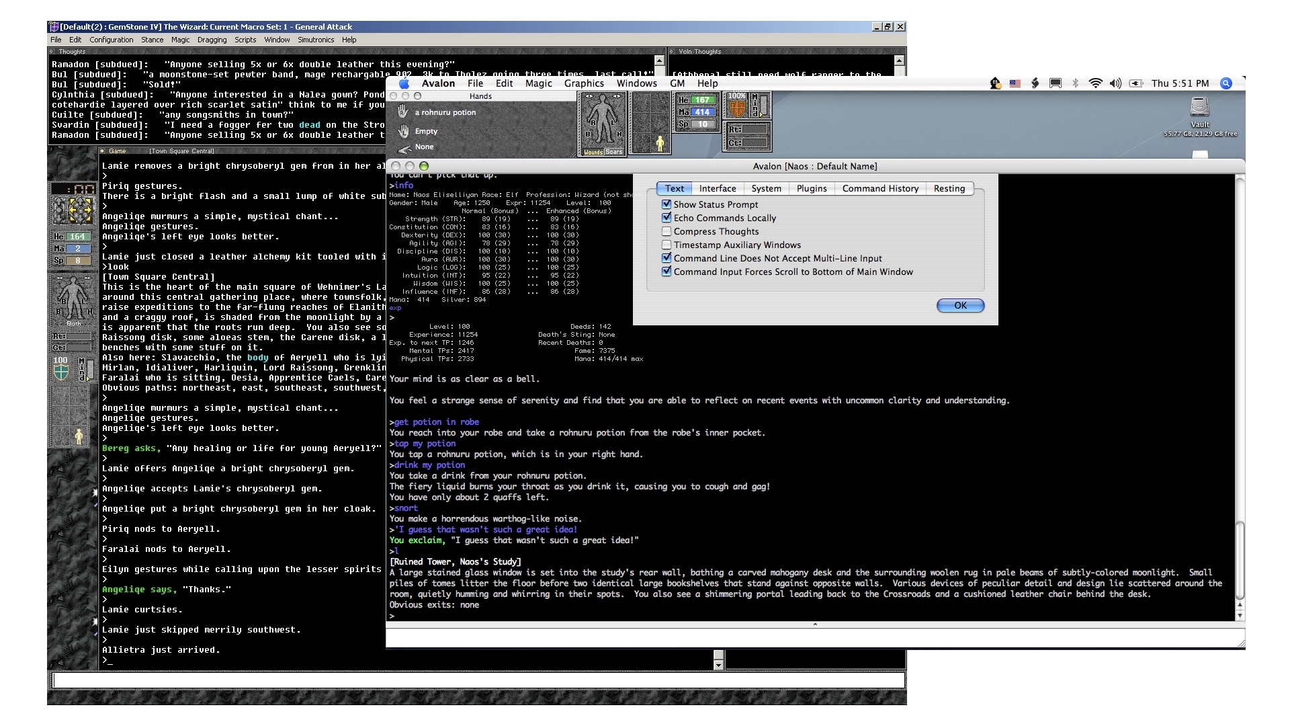
Task: Open the Plugins preferences tab
Action: tap(812, 188)
